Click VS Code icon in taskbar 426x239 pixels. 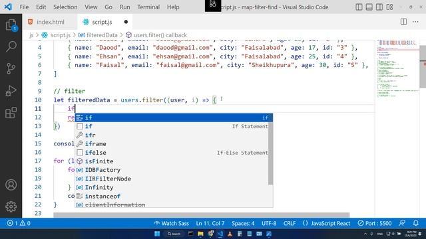point(220,234)
